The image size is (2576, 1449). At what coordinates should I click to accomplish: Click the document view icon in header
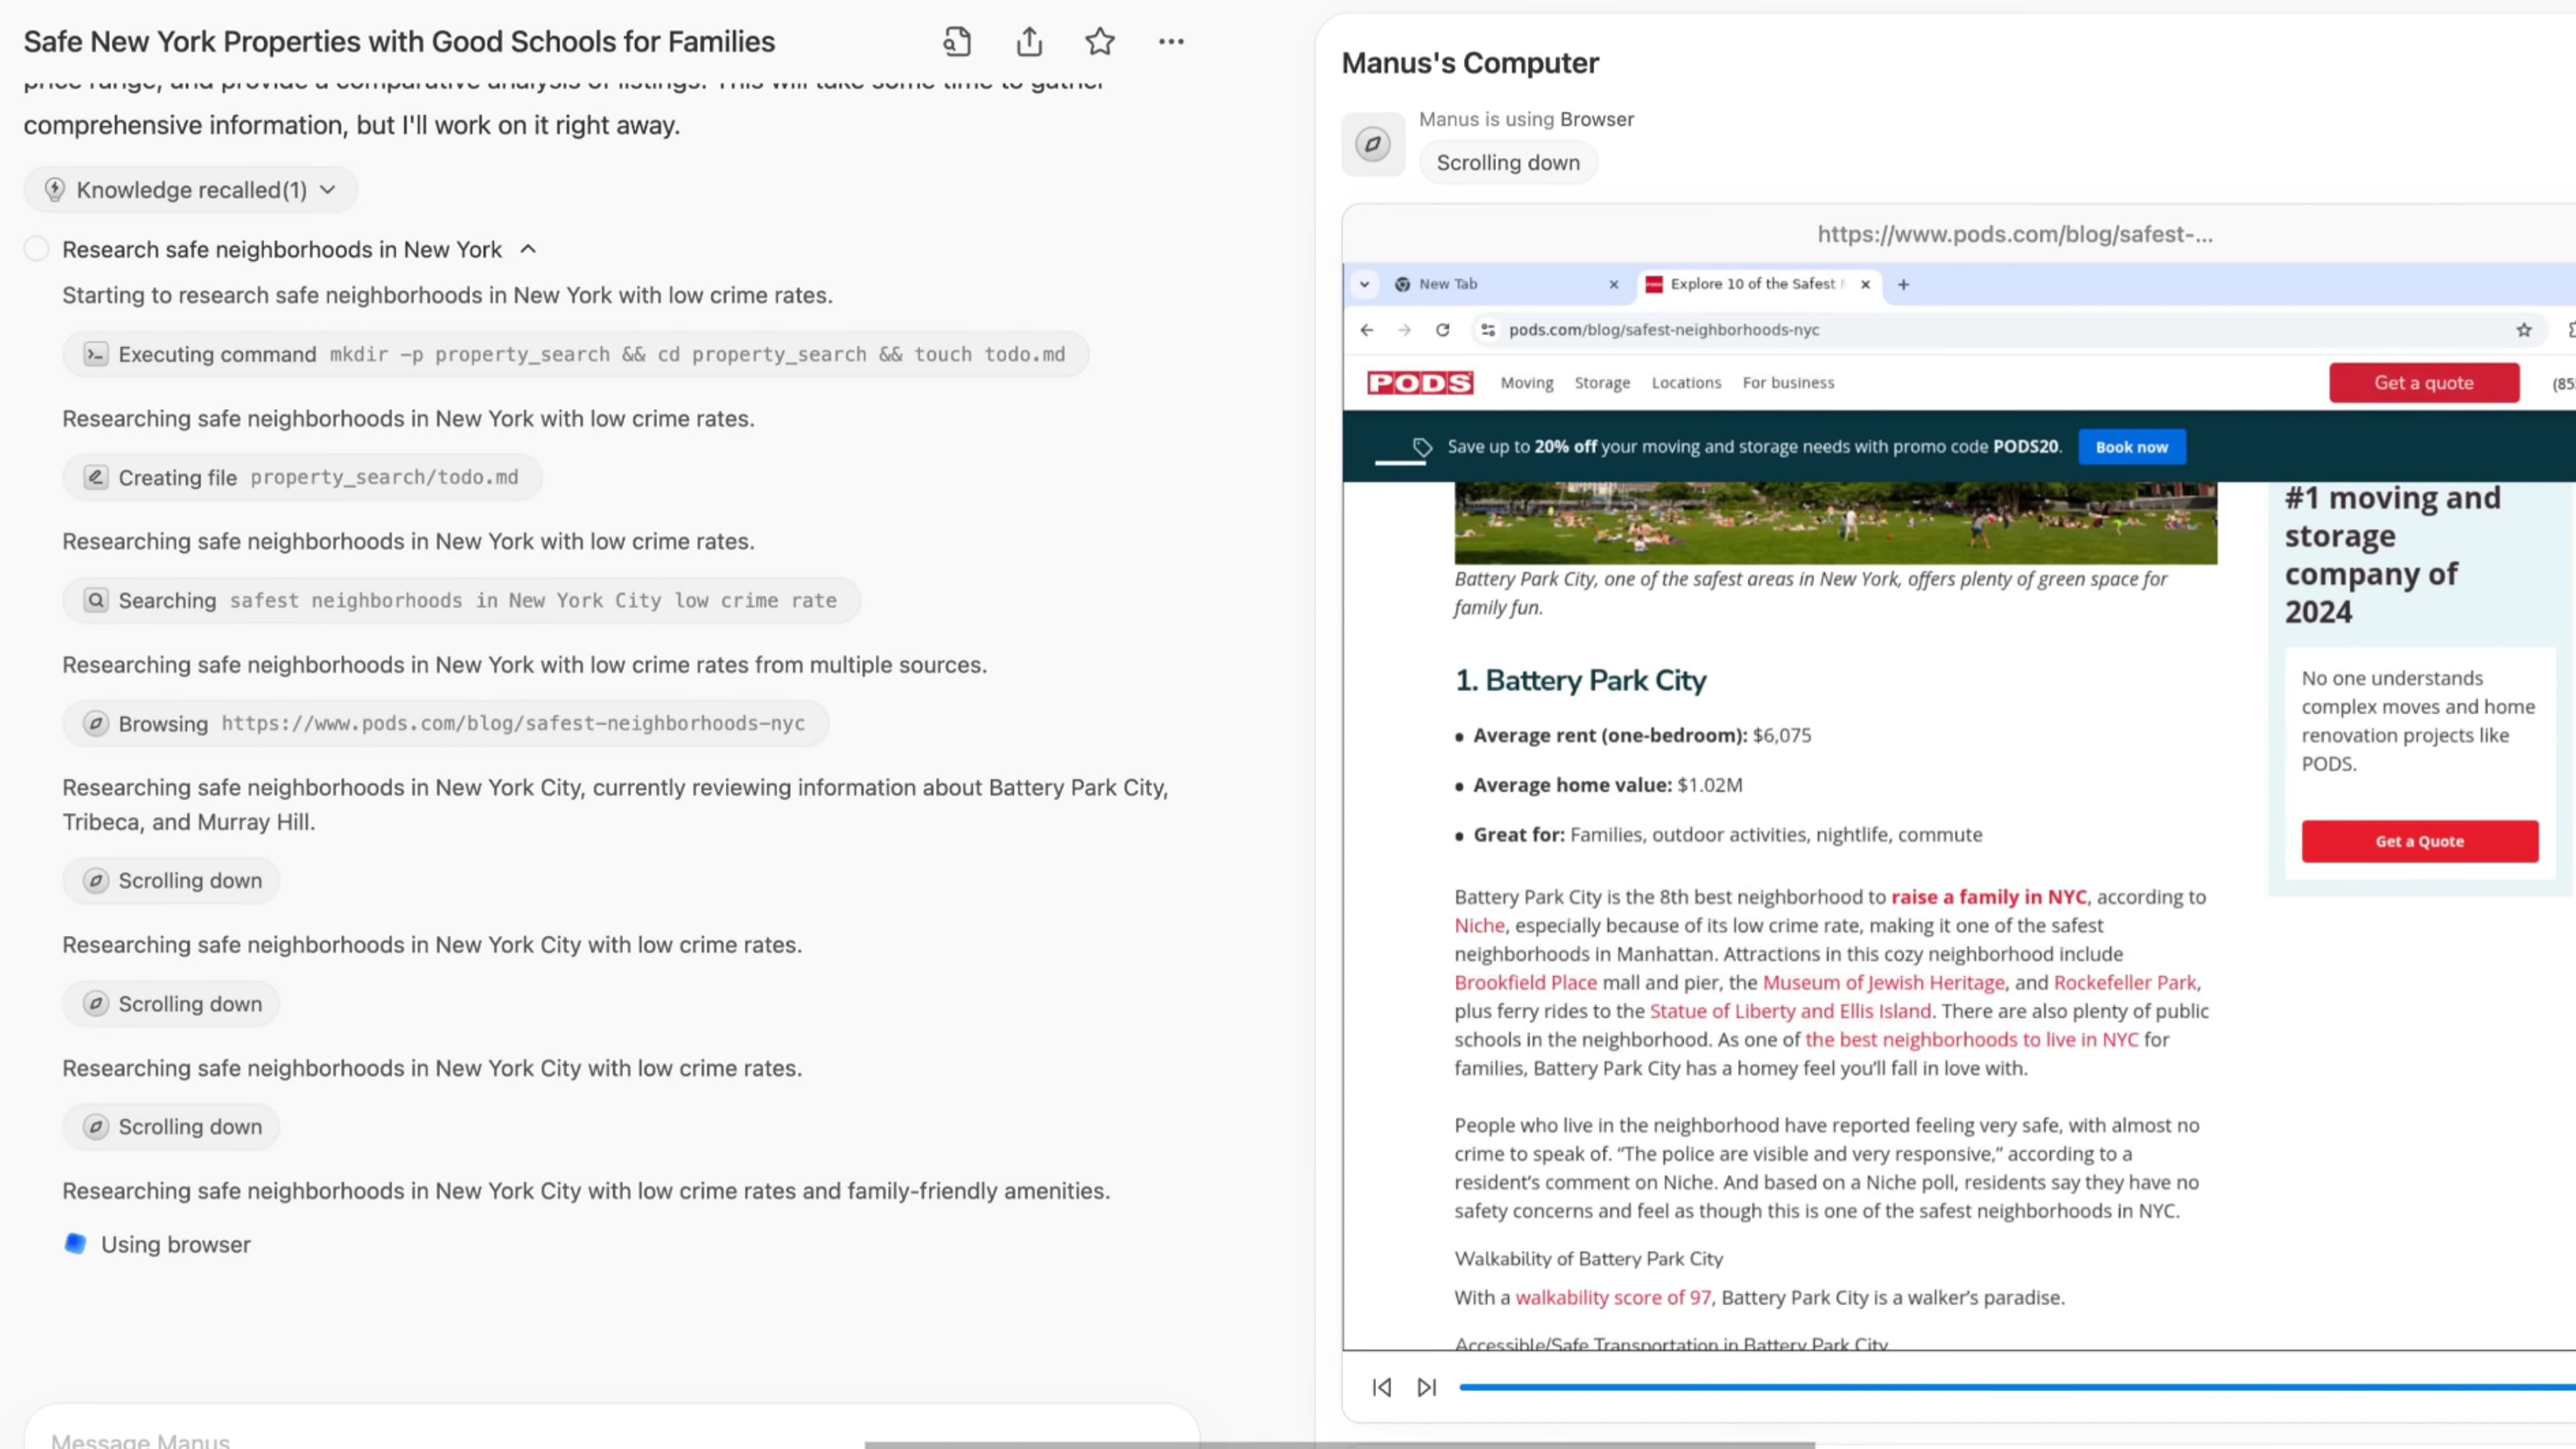[957, 42]
